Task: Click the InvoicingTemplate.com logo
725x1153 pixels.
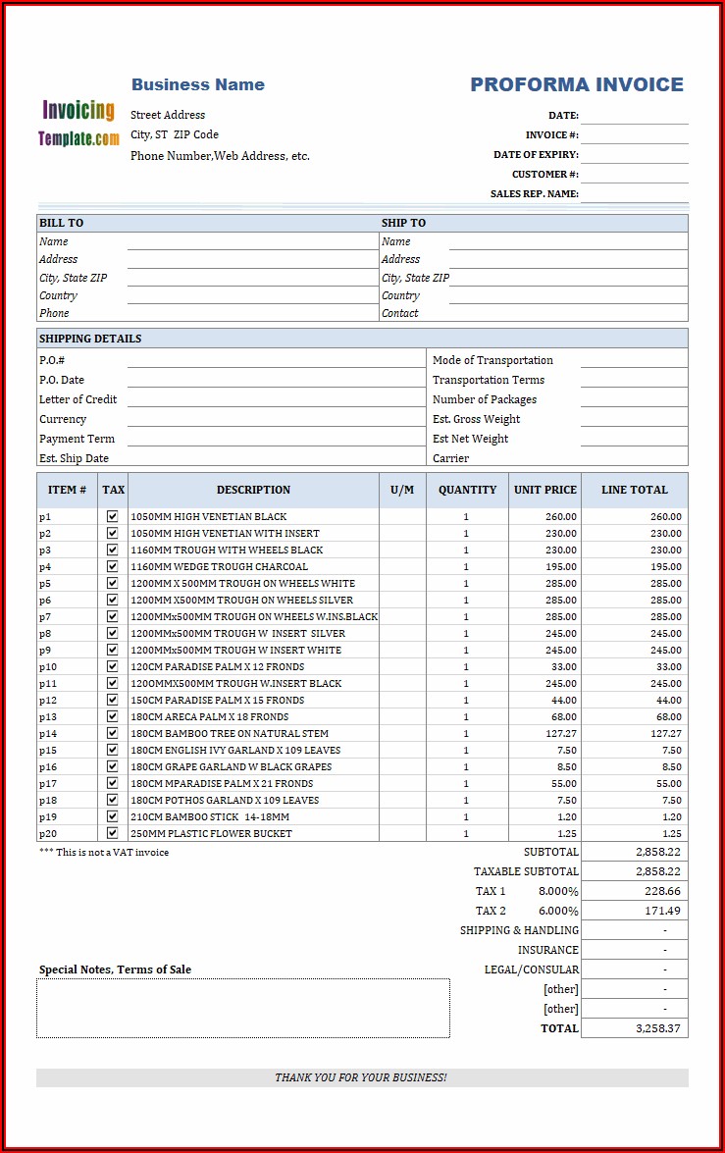Action: (78, 124)
